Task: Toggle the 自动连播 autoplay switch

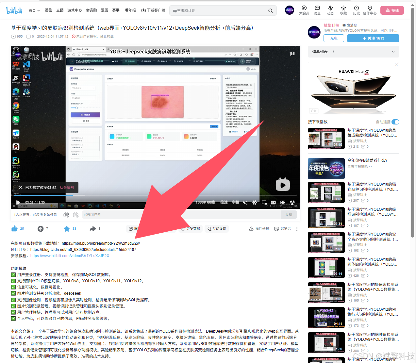Action: click(x=395, y=122)
